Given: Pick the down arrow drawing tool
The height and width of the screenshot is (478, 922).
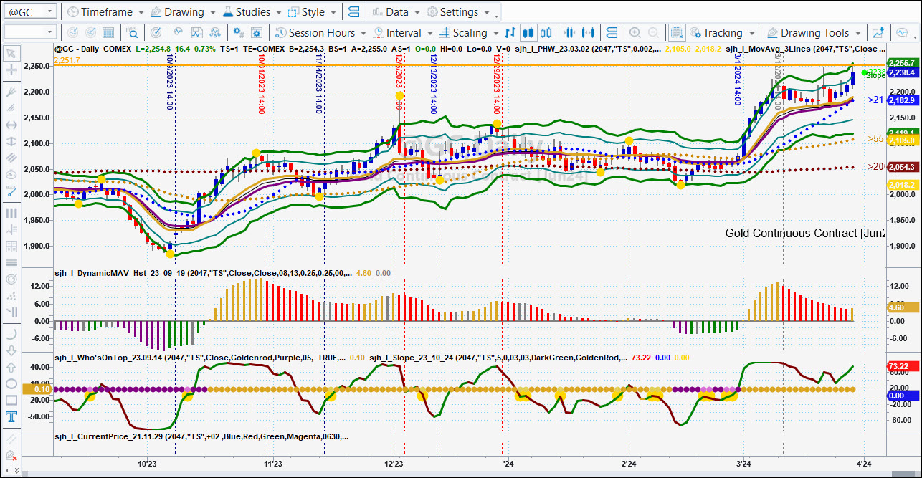Looking at the screenshot, I should 11,350.
